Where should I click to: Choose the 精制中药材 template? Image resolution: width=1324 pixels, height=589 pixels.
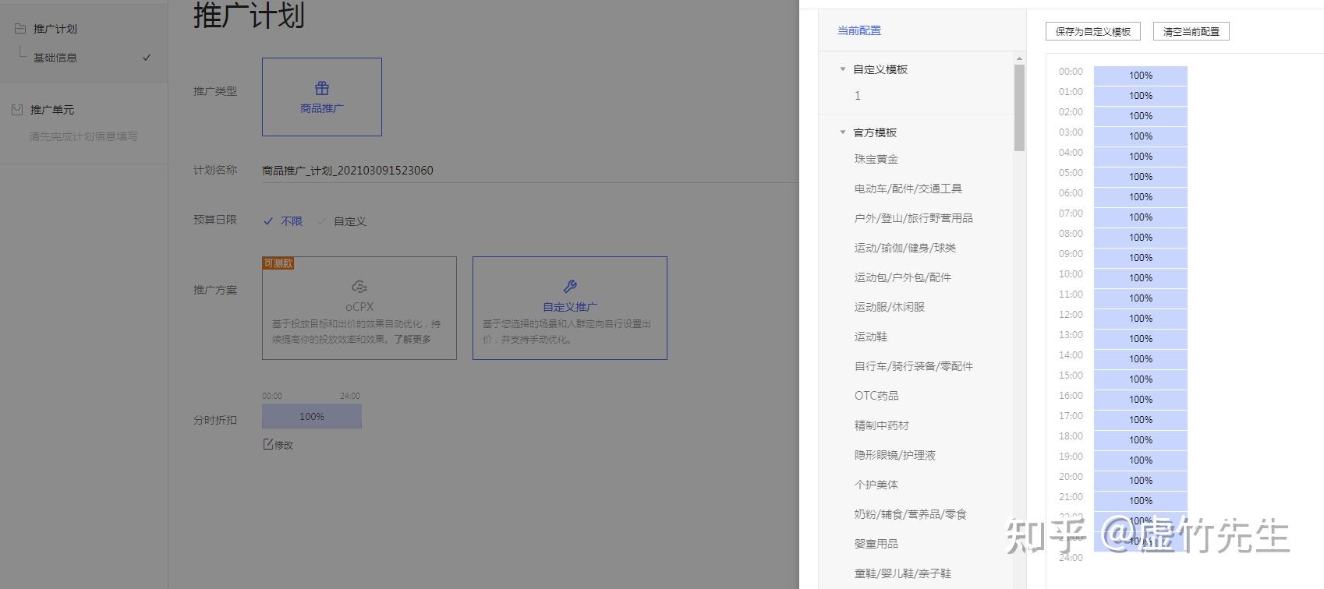(x=882, y=425)
